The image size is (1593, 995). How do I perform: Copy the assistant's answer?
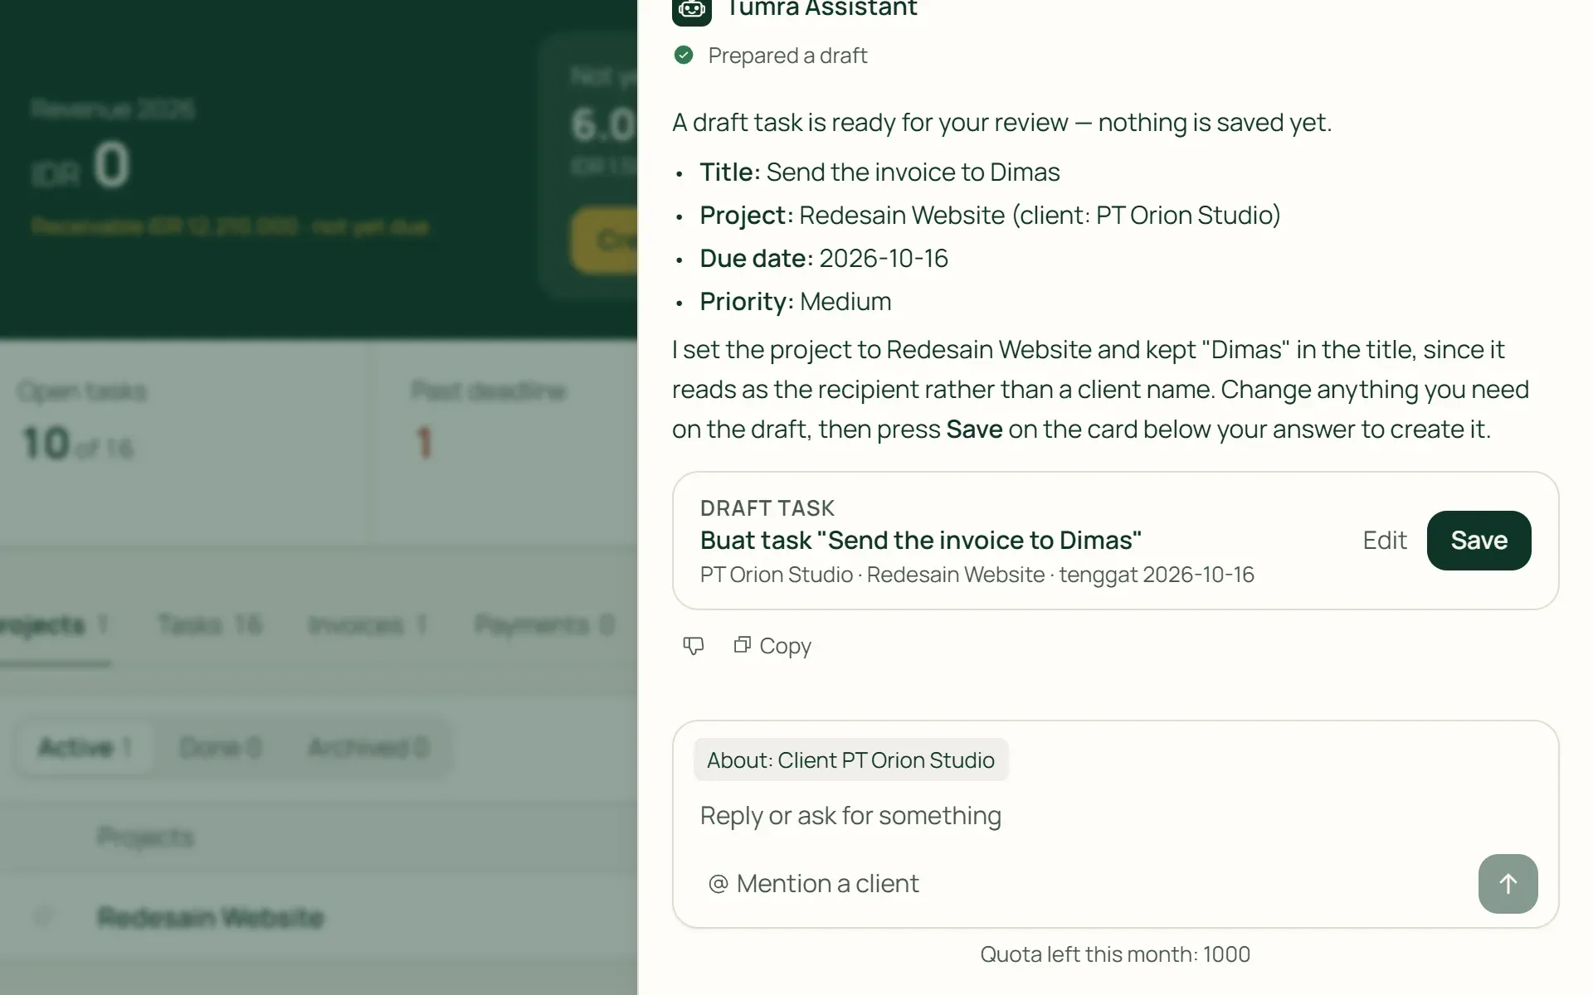pyautogui.click(x=772, y=646)
